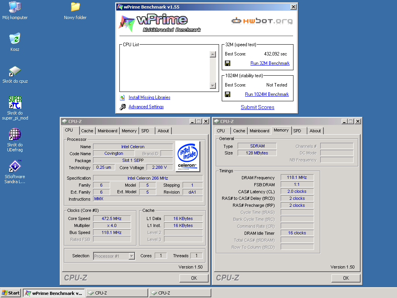This screenshot has height=298, width=397.
Task: Click the L1 Data 16 KBytes value
Action: 183,218
